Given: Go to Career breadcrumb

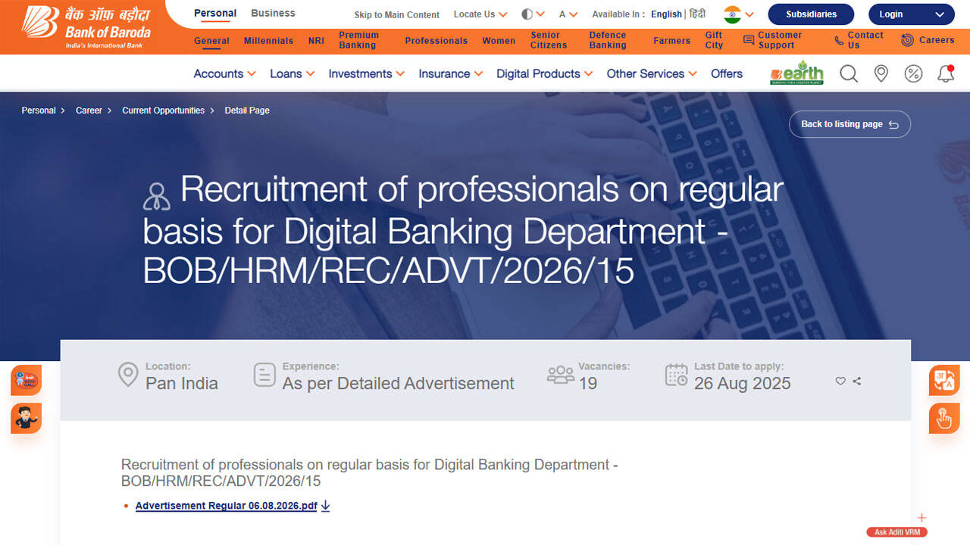Looking at the screenshot, I should pos(89,111).
